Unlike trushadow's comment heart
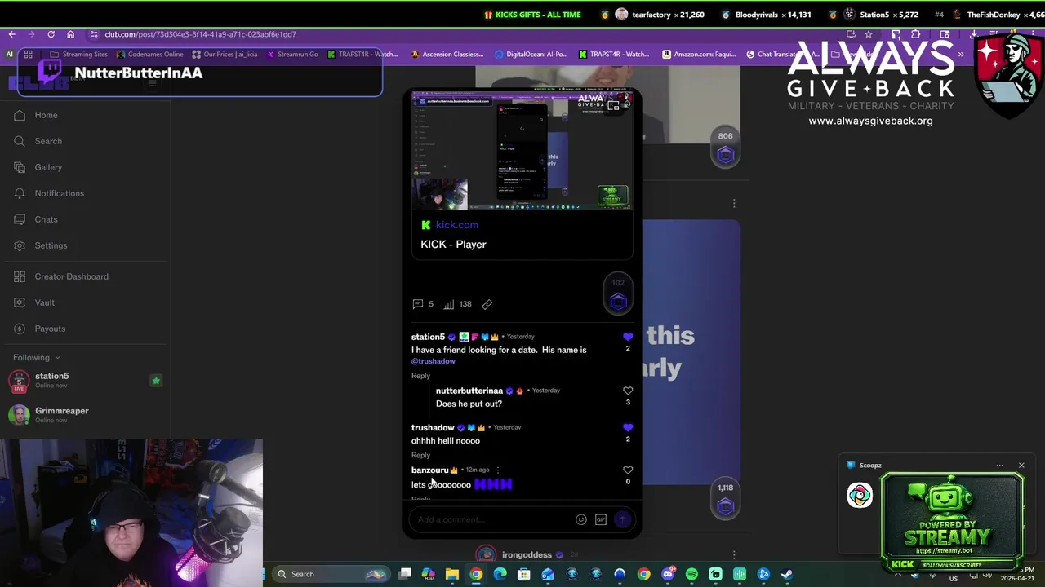The width and height of the screenshot is (1045, 587). tap(628, 427)
